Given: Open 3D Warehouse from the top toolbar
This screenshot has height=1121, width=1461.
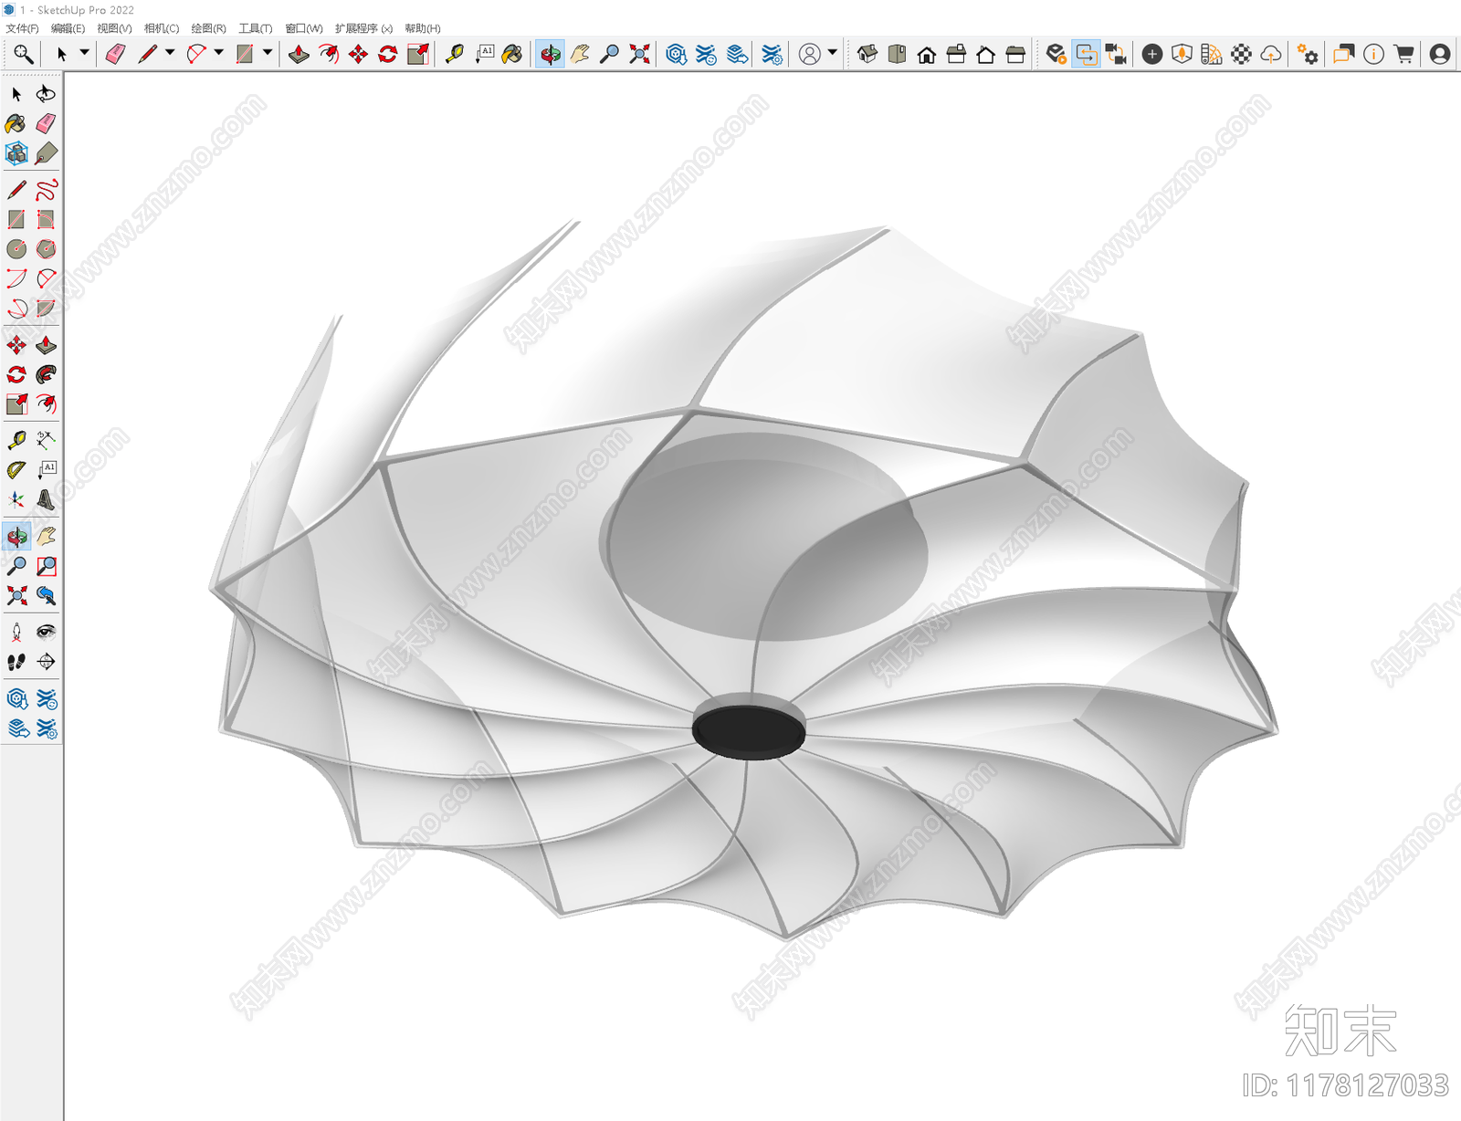Looking at the screenshot, I should point(676,54).
